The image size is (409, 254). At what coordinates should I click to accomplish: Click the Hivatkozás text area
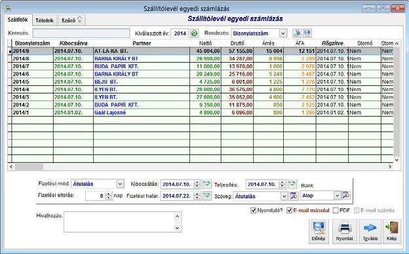click(119, 222)
